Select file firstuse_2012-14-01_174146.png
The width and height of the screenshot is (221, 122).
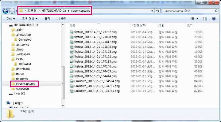click(x=95, y=66)
